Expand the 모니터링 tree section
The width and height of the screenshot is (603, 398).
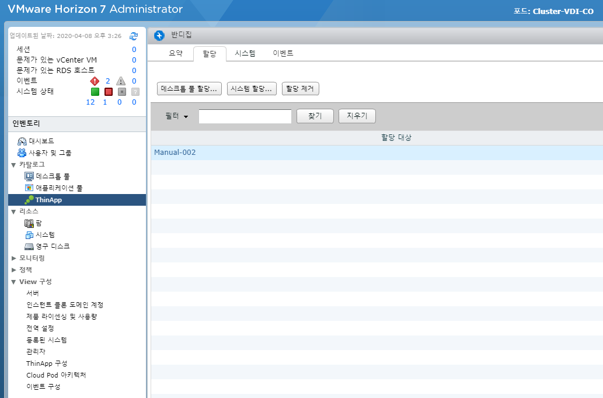[13, 258]
